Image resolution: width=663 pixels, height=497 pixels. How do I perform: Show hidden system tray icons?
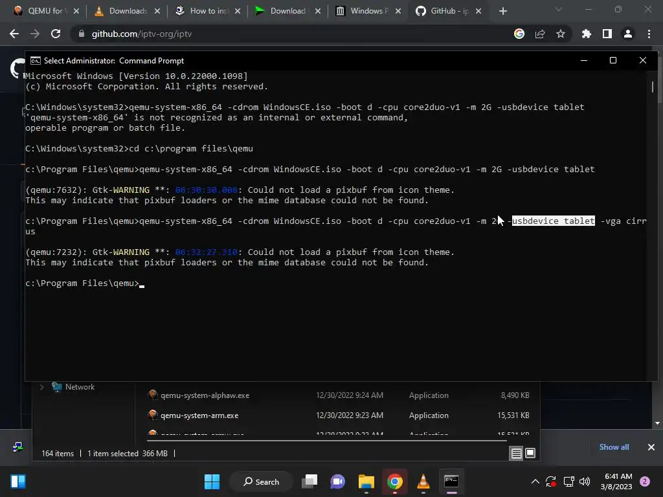tap(535, 481)
